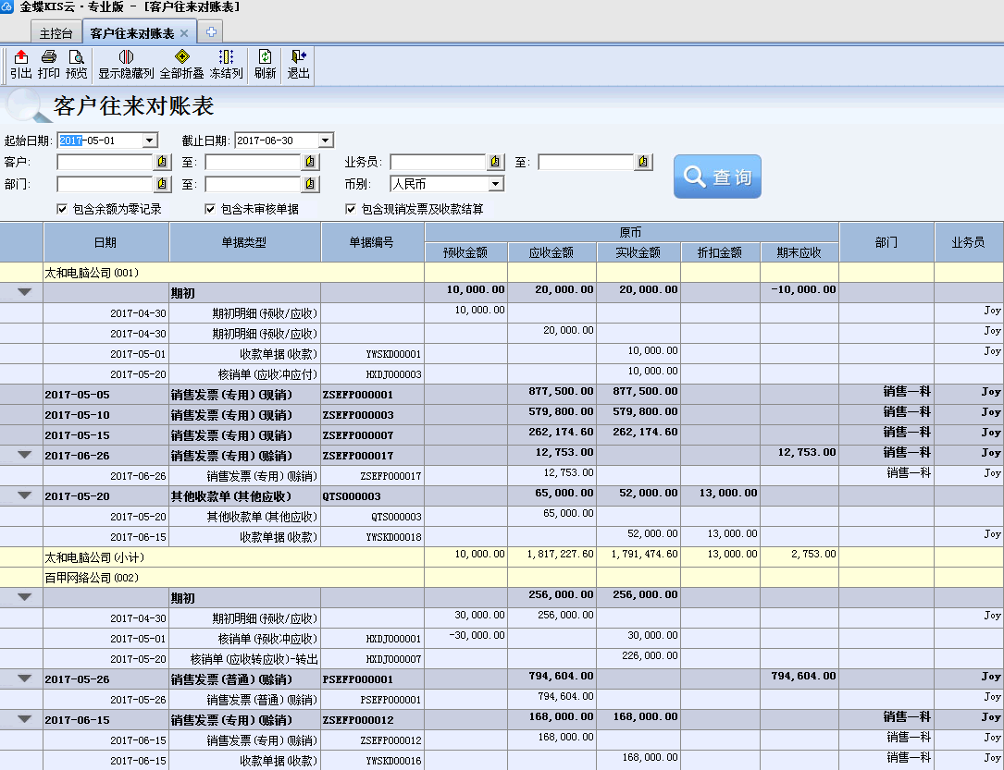Viewport: 1004px width, 770px height.
Task: Click the 冻结列 freeze column icon
Action: pos(227,65)
